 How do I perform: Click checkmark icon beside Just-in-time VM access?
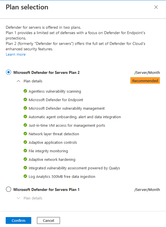tap(25, 125)
